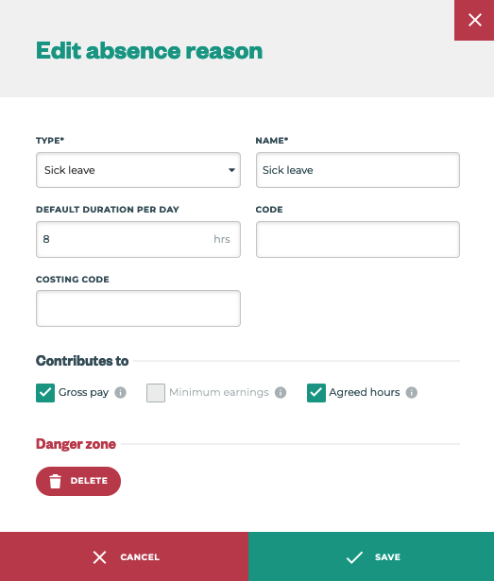Image resolution: width=494 pixels, height=581 pixels.
Task: Focus the Default duration per day field
Action: [x=138, y=239]
